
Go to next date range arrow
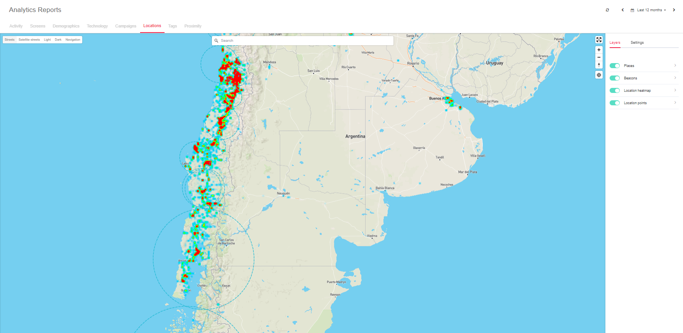coord(674,10)
